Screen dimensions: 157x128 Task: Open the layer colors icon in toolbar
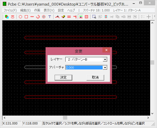click(7, 17)
